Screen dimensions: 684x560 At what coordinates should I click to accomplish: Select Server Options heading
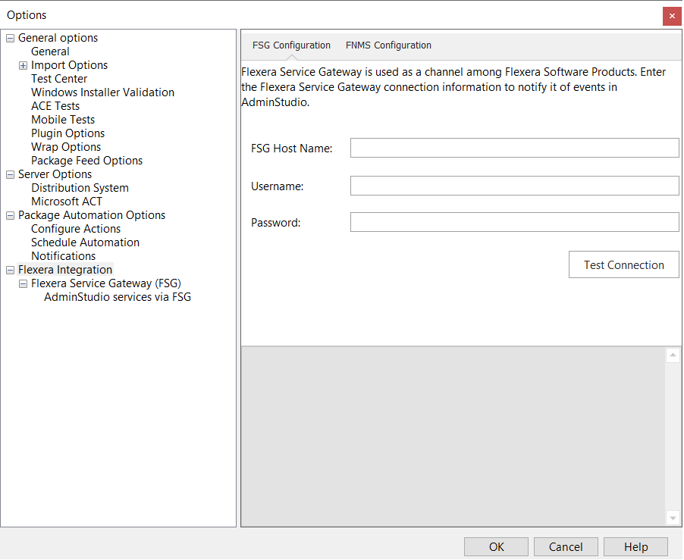55,174
